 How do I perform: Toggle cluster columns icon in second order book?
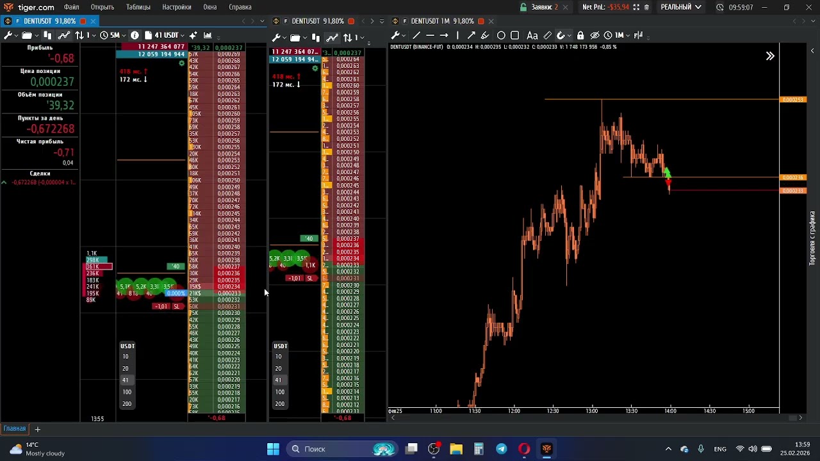point(315,38)
